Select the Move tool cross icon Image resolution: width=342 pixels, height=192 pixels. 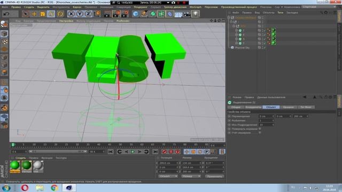point(34,14)
